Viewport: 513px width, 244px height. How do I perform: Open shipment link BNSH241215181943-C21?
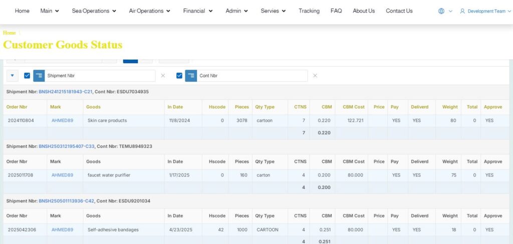coord(65,92)
